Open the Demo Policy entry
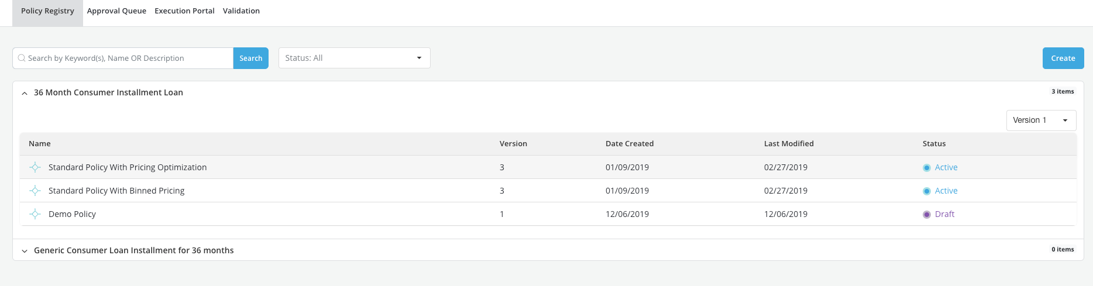Image resolution: width=1093 pixels, height=286 pixels. (72, 214)
